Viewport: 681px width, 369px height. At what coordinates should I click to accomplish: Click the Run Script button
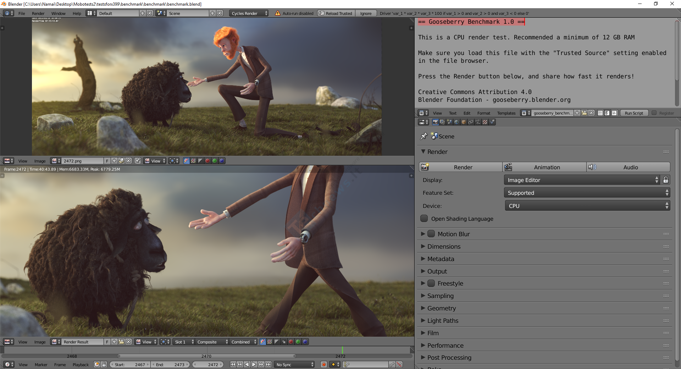tap(634, 113)
